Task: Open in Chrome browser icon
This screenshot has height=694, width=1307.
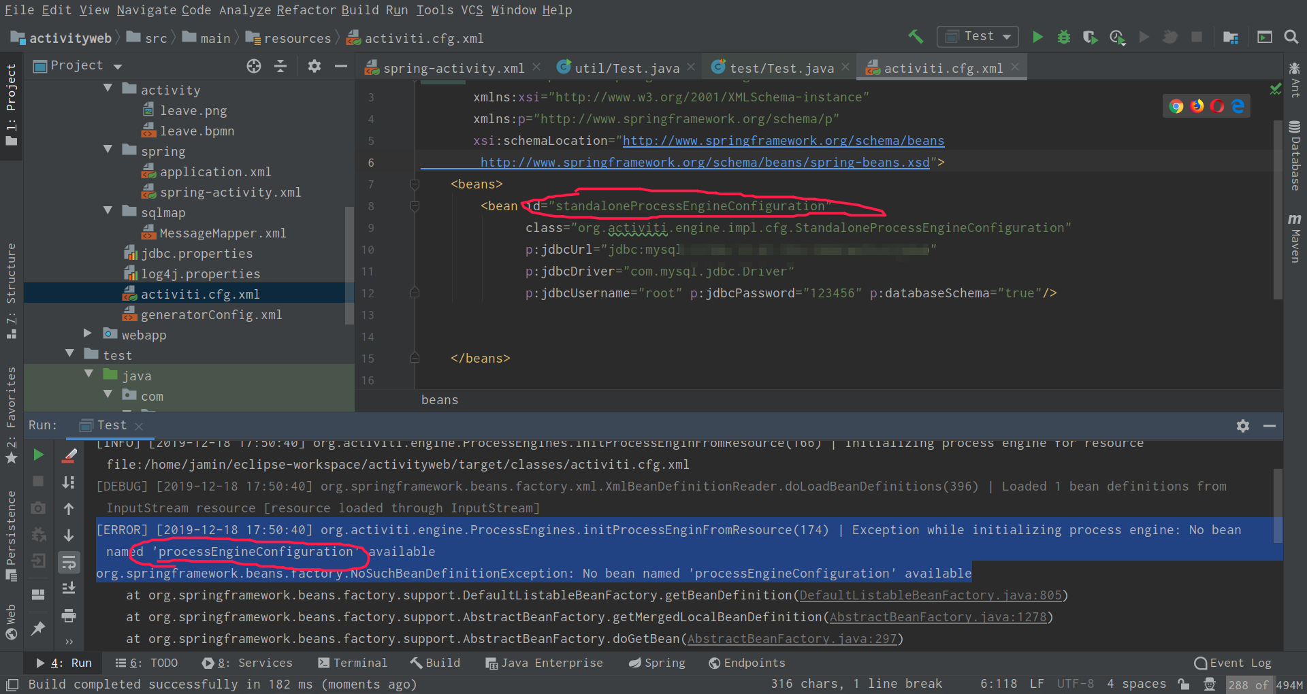Action: [1176, 106]
